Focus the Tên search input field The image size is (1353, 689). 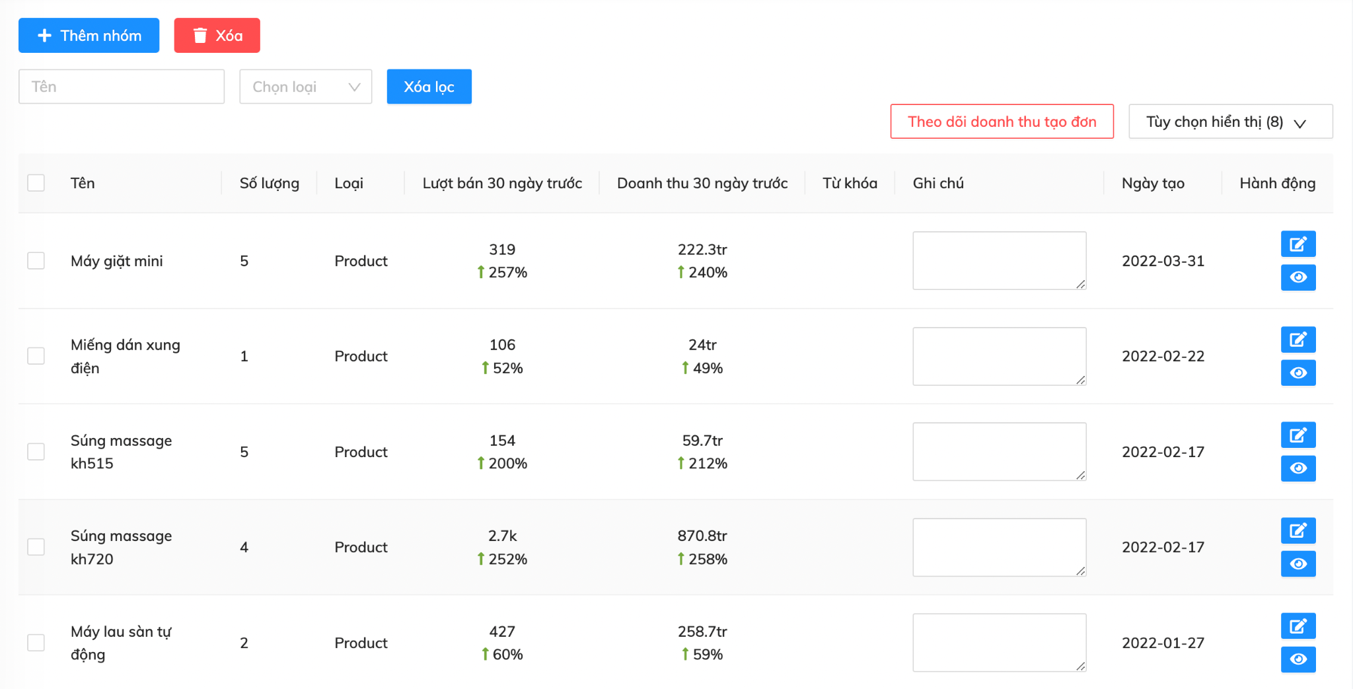pyautogui.click(x=122, y=87)
